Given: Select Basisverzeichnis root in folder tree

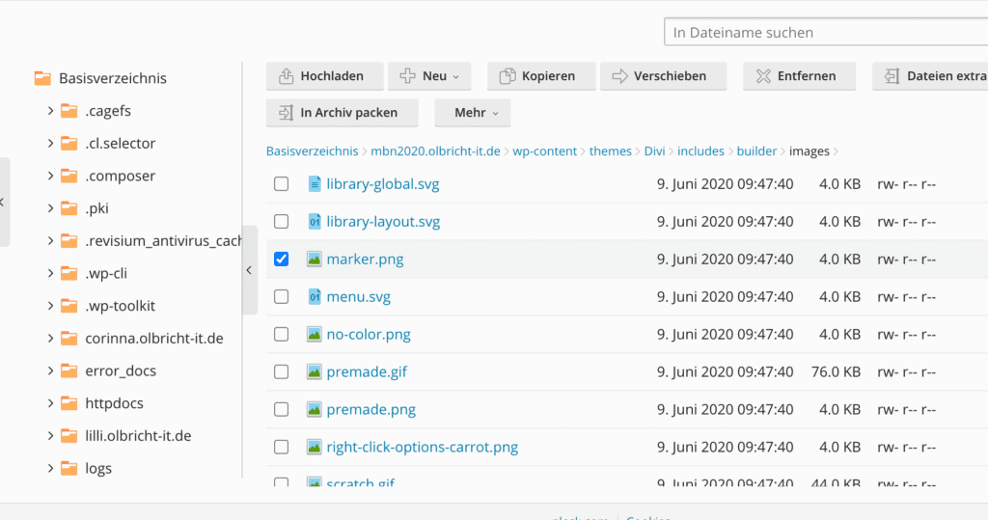Looking at the screenshot, I should pos(112,78).
